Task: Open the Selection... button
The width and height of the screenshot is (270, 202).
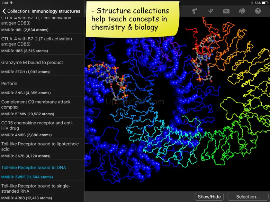Action: coord(248,197)
